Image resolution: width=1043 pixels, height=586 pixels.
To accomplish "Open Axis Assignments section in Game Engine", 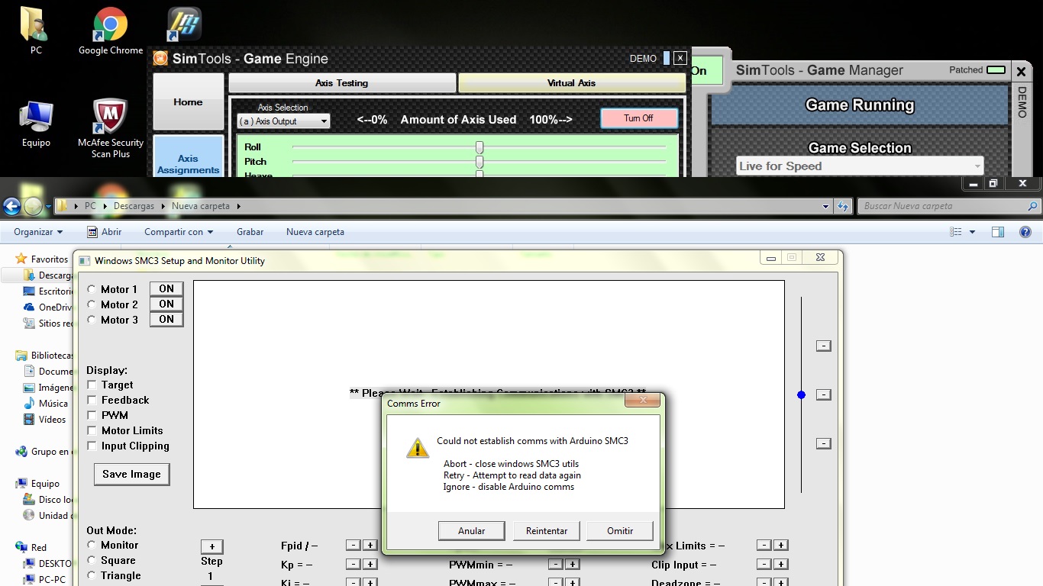I will pos(188,157).
